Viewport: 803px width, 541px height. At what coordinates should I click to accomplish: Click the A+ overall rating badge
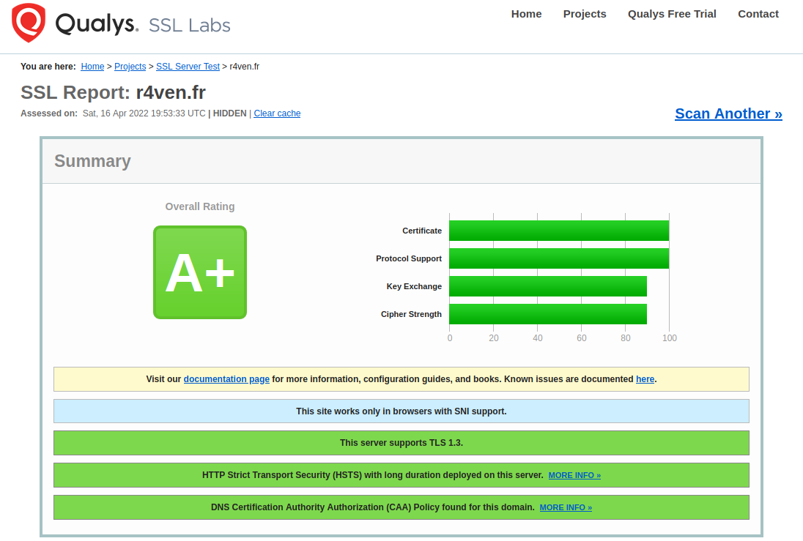tap(200, 272)
